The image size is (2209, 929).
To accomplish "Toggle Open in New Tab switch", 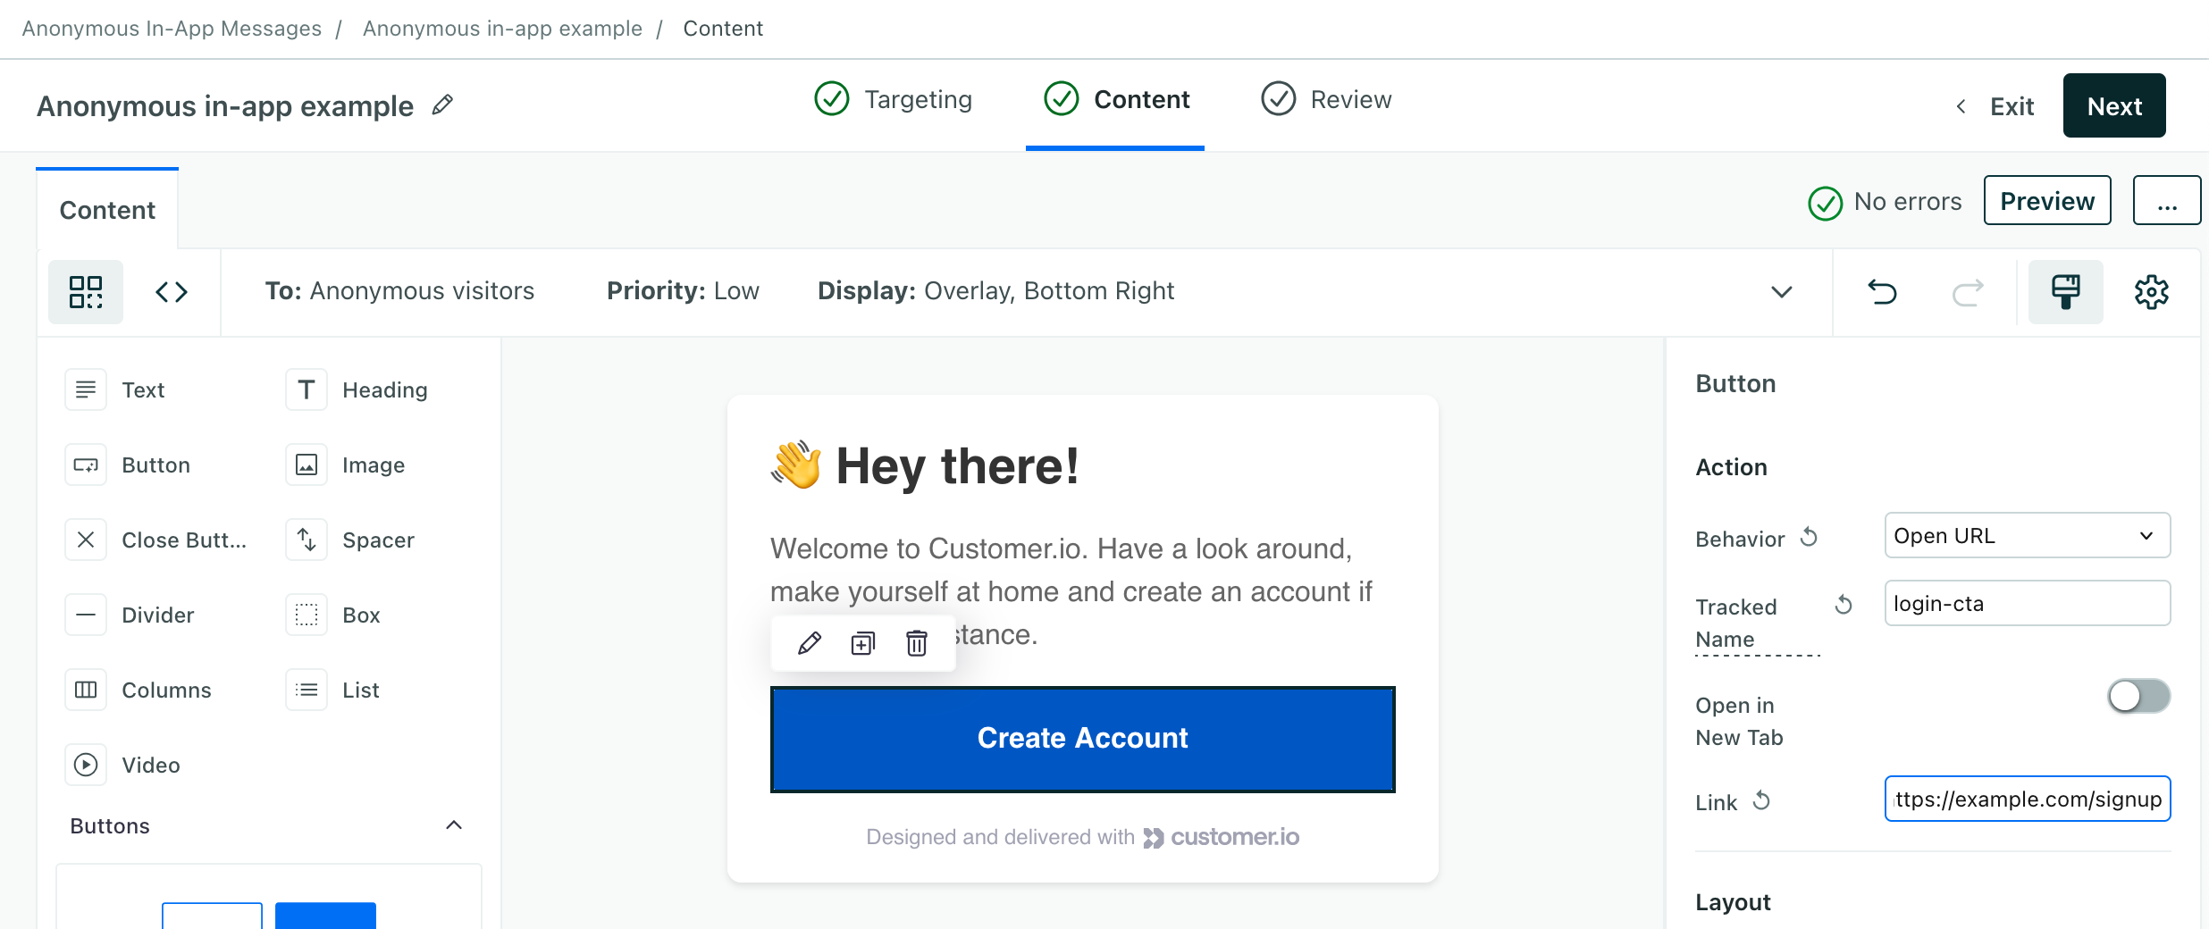I will 2138,696.
